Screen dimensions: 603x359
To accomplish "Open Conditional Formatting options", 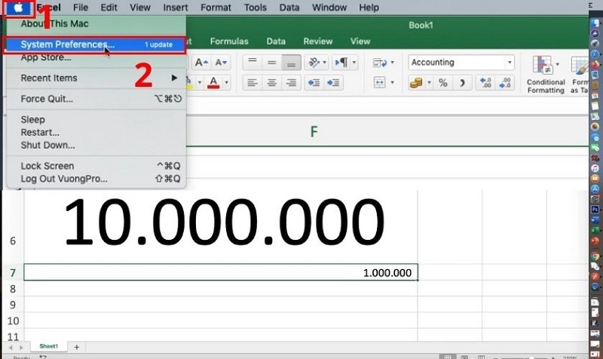I will tap(546, 74).
